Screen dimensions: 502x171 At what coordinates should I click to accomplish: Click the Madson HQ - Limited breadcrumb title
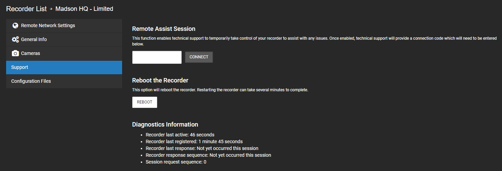84,9
